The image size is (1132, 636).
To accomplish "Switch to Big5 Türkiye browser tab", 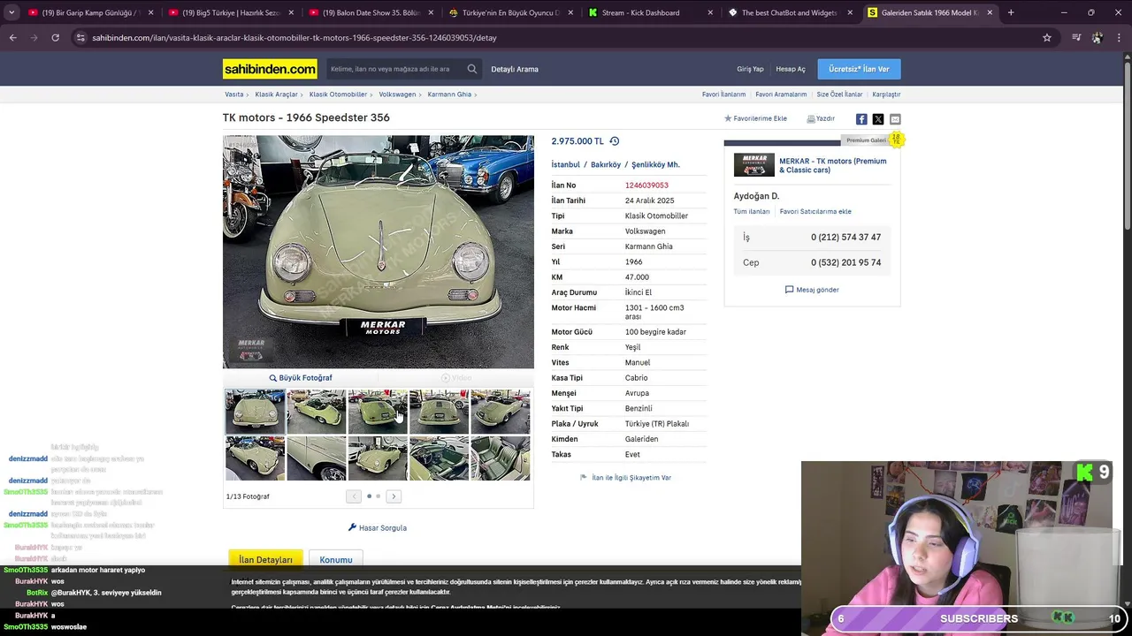I will (x=230, y=12).
